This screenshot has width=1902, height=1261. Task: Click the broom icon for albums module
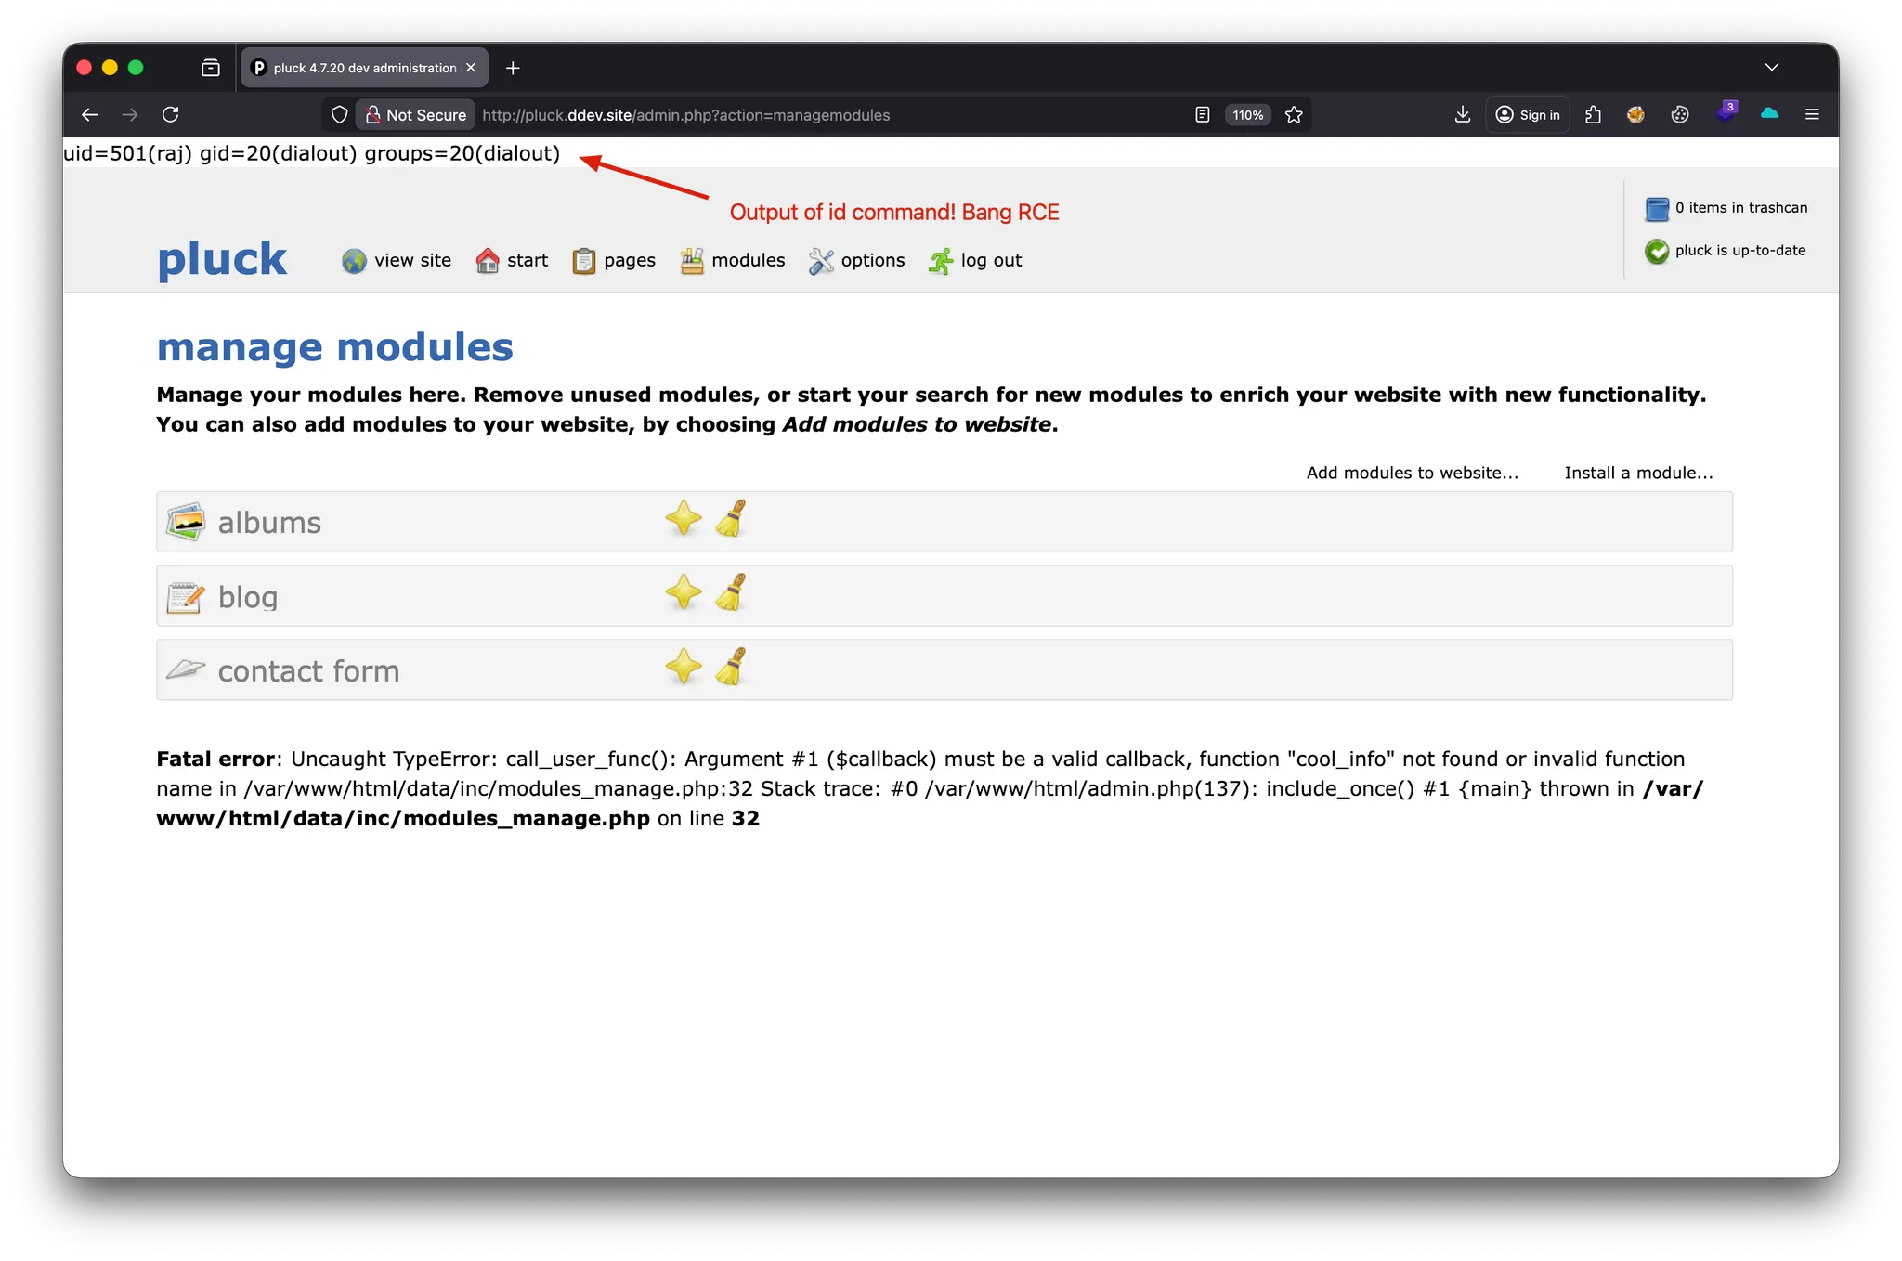pyautogui.click(x=732, y=518)
